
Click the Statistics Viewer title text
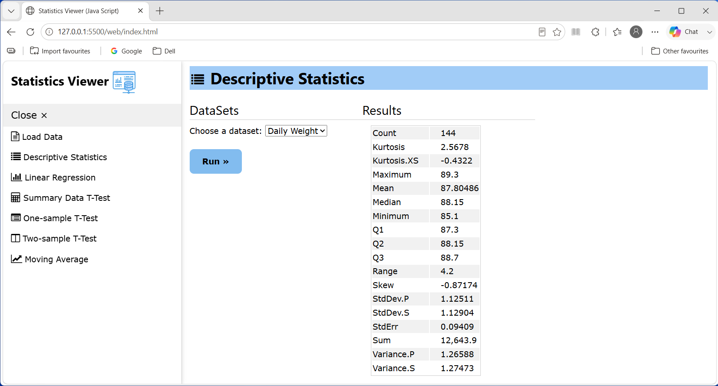click(60, 81)
